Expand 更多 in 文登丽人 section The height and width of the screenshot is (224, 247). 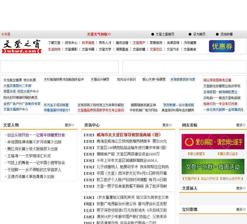241,188
